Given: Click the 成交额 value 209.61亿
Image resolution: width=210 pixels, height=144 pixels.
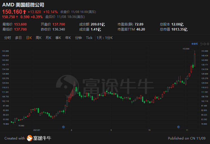Looking at the screenshot, I should coord(98,24).
